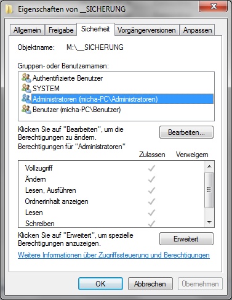
Task: Click the permissions list scroll-up arrow
Action: [x=209, y=166]
